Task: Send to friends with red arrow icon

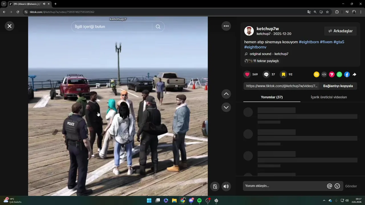Action: [x=332, y=74]
